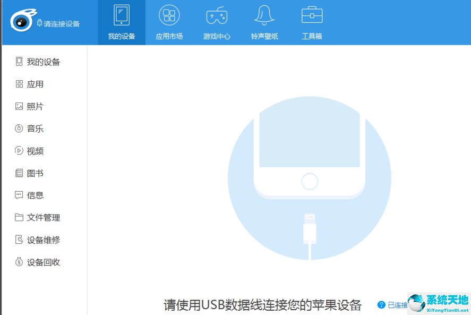Screen dimensions: 471x315
Task: Open 信息 messages in the sidebar
Action: click(35, 195)
